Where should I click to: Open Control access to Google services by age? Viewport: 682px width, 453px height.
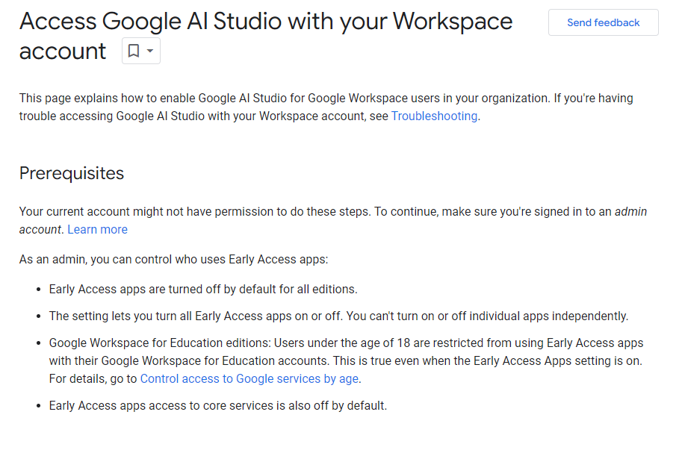coord(249,378)
